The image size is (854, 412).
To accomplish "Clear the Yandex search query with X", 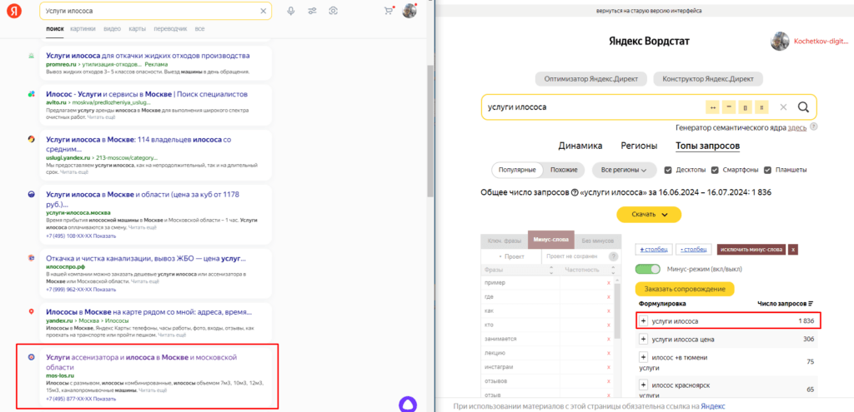I will point(264,11).
